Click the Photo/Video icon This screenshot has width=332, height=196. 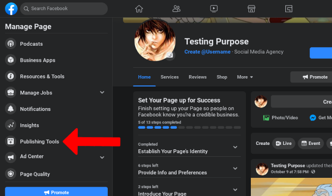pos(266,118)
